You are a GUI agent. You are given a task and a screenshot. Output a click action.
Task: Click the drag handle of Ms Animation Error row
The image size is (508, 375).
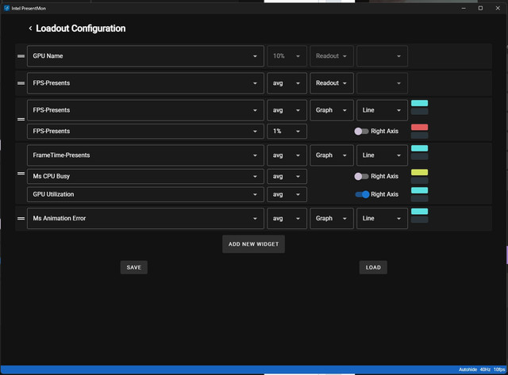click(21, 218)
